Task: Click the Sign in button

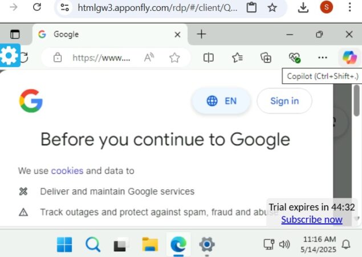Action: point(284,101)
